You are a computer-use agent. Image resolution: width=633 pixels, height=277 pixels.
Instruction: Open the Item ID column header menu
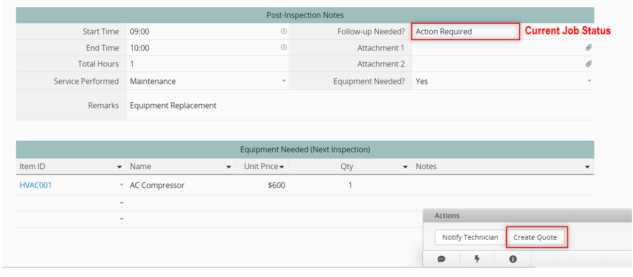pyautogui.click(x=120, y=167)
